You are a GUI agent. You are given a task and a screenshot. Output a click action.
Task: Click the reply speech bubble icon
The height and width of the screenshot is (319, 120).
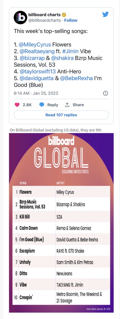point(42,105)
